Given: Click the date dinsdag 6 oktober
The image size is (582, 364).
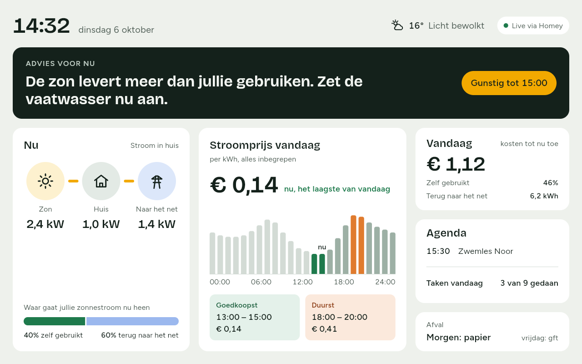Looking at the screenshot, I should click(116, 30).
